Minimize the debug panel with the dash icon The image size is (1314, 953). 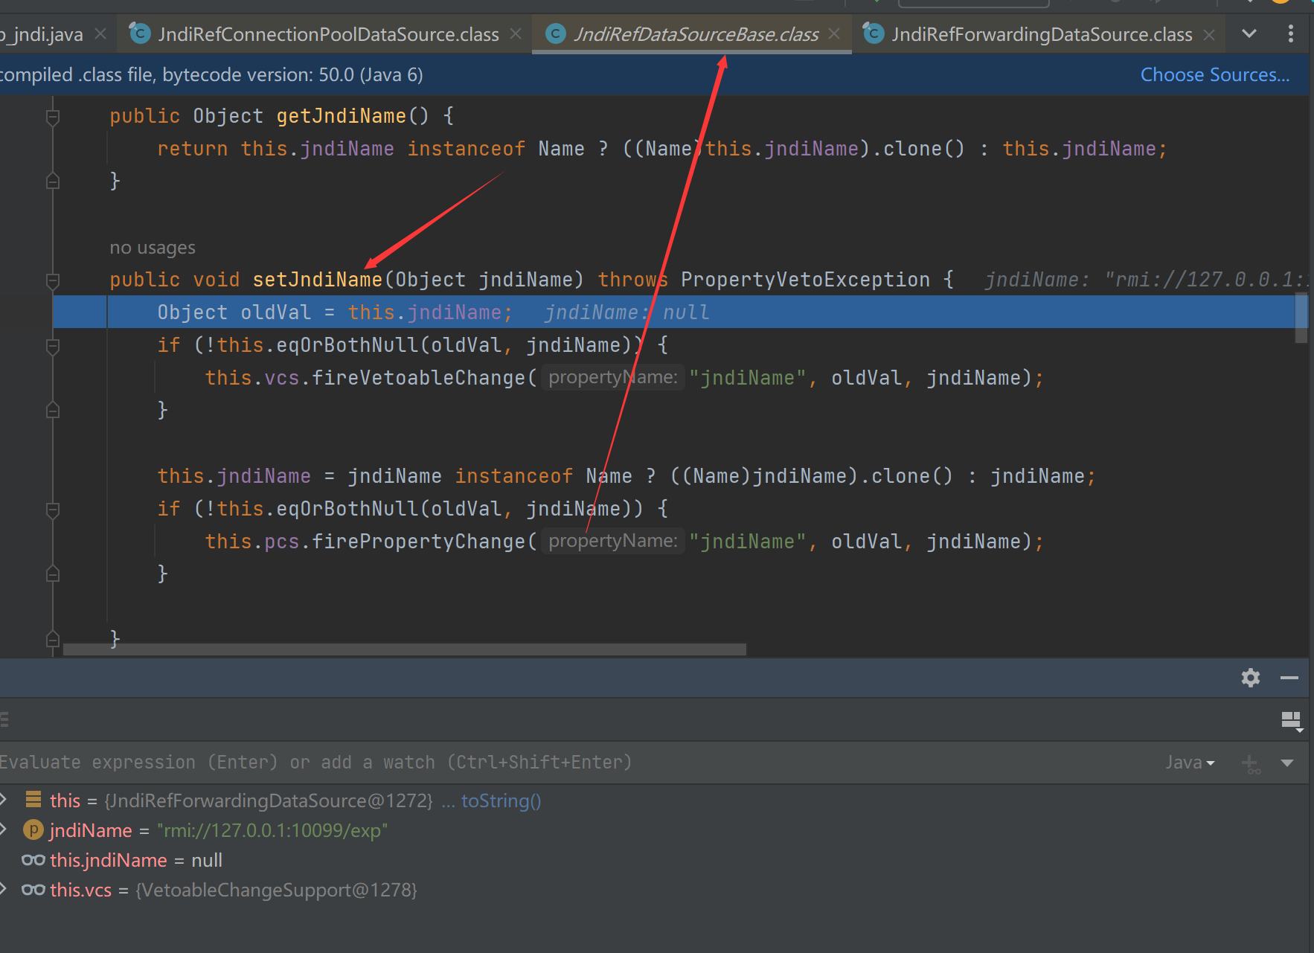1289,678
